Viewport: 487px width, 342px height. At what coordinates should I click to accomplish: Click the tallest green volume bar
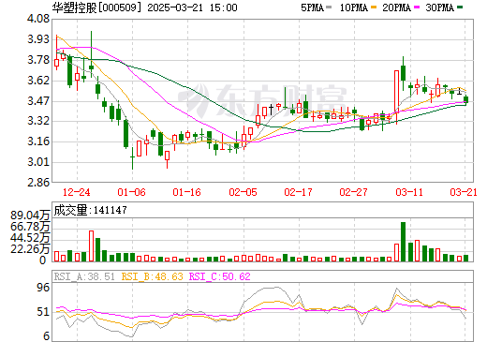[x=403, y=242]
